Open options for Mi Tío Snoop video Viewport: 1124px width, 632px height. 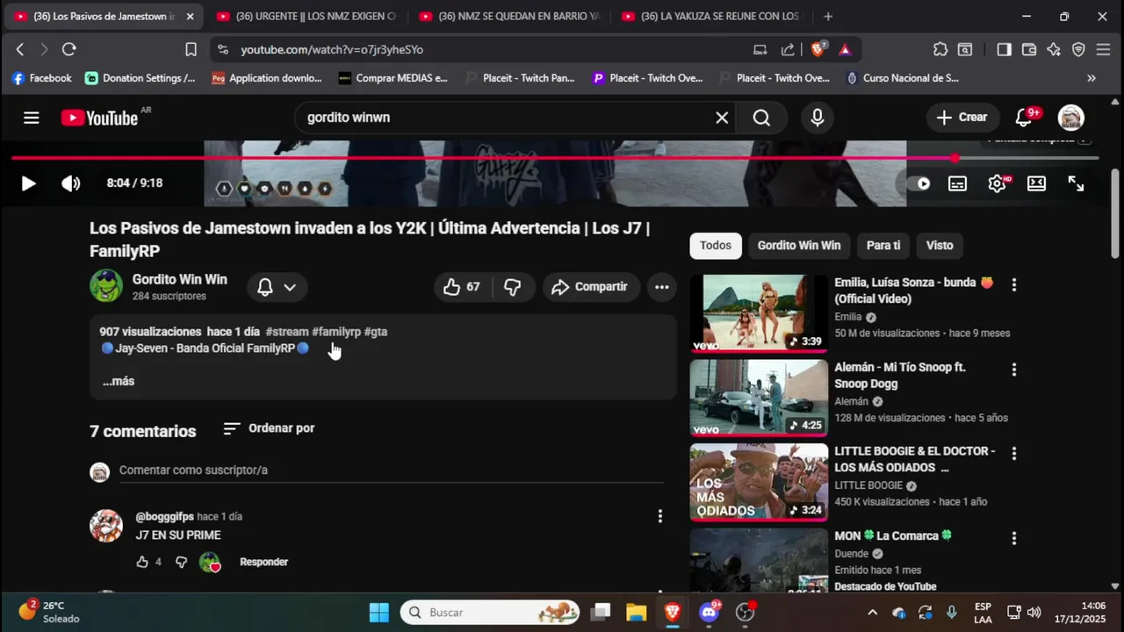pos(1014,370)
